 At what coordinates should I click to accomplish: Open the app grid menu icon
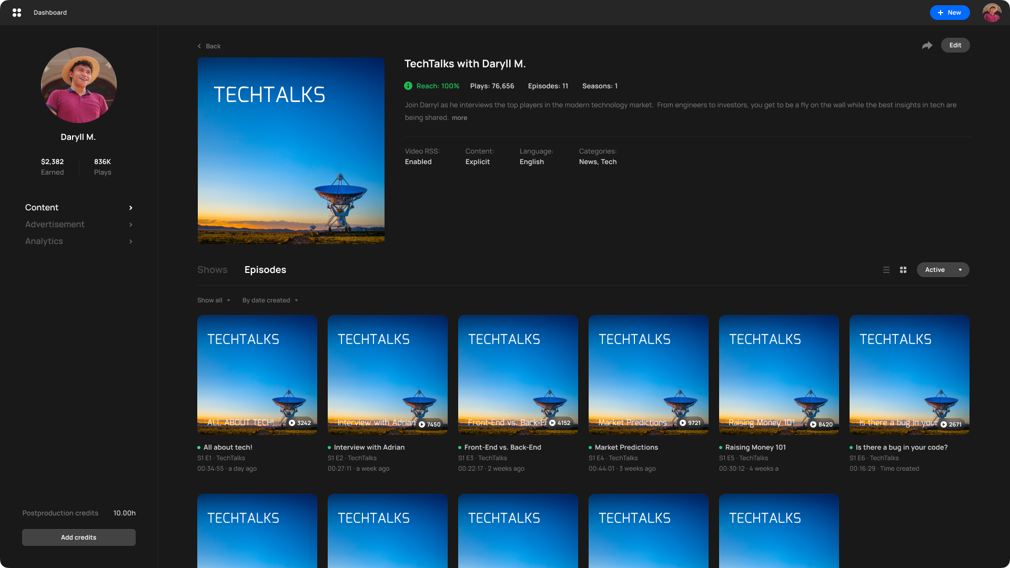coord(17,13)
